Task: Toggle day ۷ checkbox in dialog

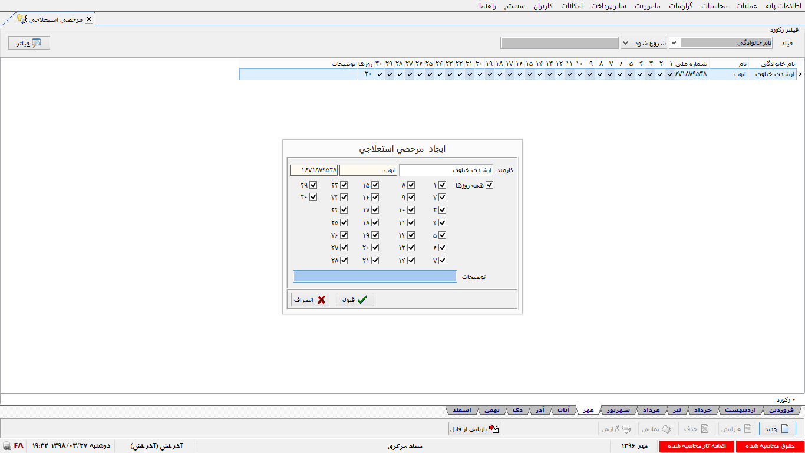Action: [x=442, y=260]
